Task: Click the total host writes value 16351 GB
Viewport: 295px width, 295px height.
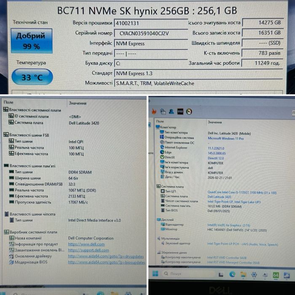Action: point(263,33)
